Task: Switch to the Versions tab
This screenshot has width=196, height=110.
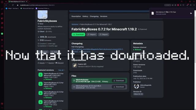Action: pyautogui.click(x=104, y=16)
